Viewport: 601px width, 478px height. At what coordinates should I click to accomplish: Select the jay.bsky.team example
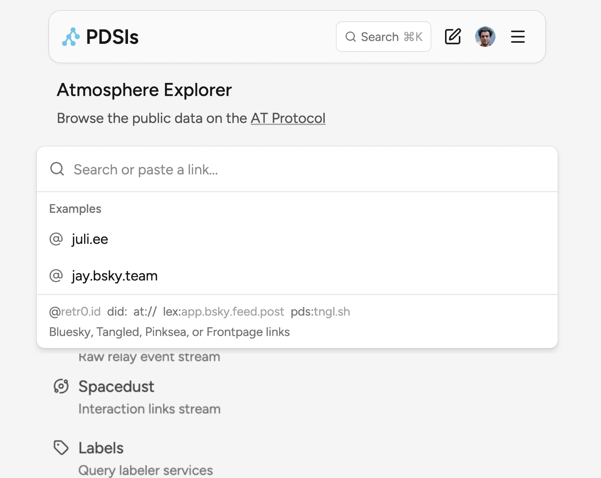114,276
